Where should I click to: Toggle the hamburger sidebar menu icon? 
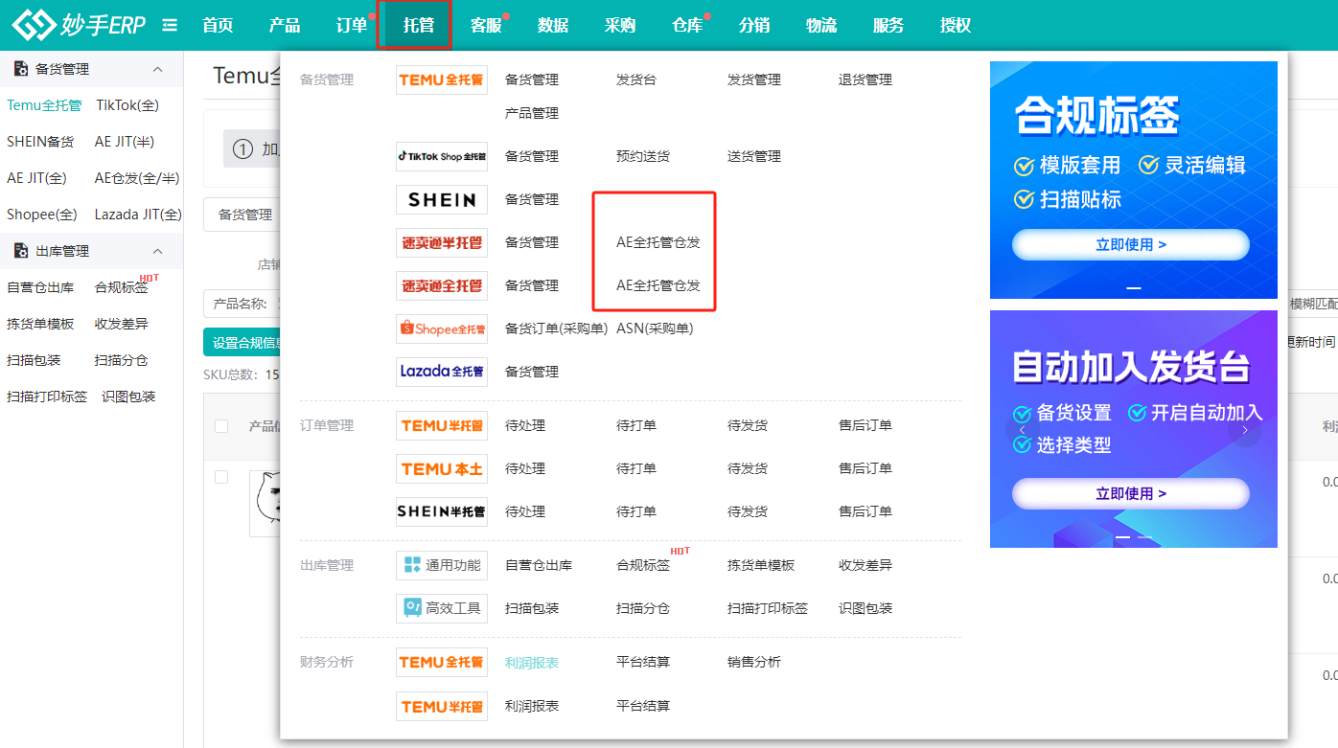170,26
